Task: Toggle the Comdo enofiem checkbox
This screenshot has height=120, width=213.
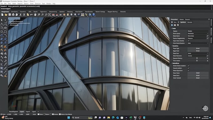Action: tap(189, 68)
